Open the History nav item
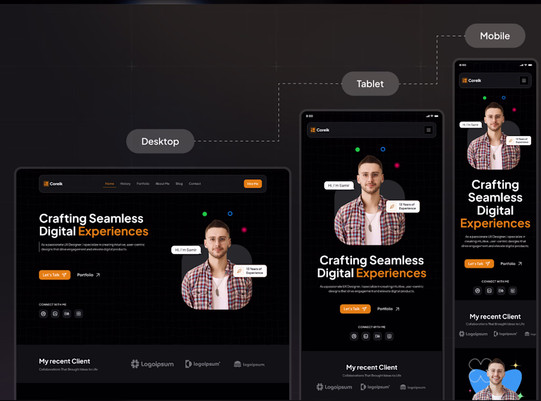 coord(125,184)
